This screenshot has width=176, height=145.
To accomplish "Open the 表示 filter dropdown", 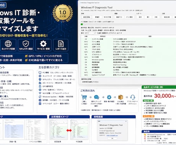I will pos(90,33).
